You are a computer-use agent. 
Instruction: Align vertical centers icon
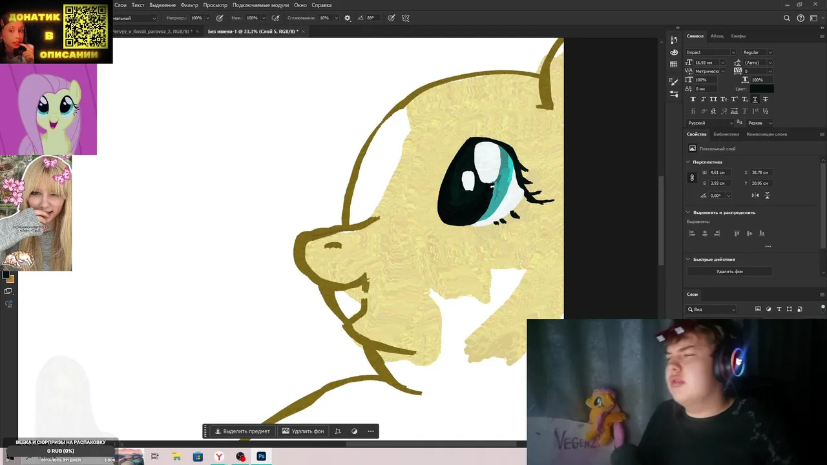(x=749, y=233)
